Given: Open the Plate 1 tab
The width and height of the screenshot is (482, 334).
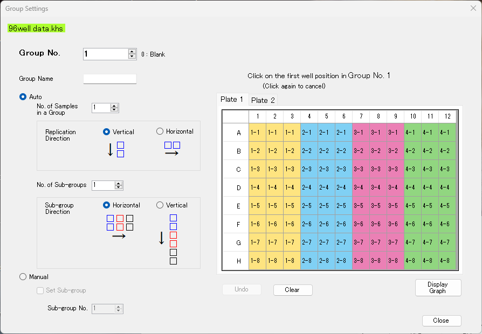Looking at the screenshot, I should pos(232,100).
